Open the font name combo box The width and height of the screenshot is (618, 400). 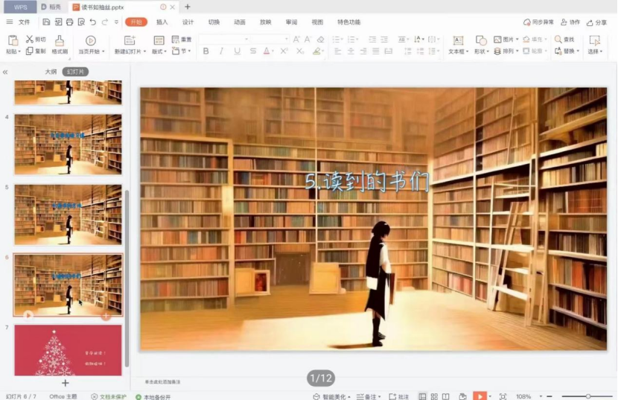coord(223,39)
